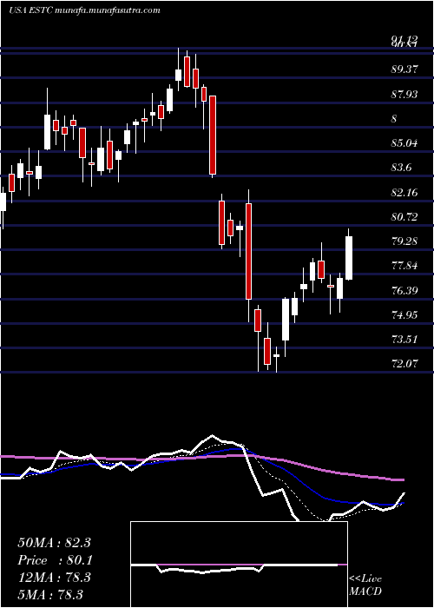Select the 77.84 price level label

[404, 266]
